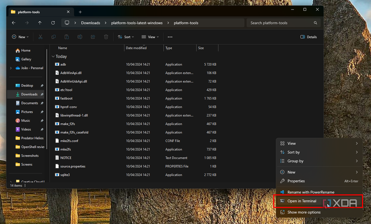371x224 pixels.
Task: Click the Downloads breadcrumb in address bar
Action: click(x=90, y=23)
